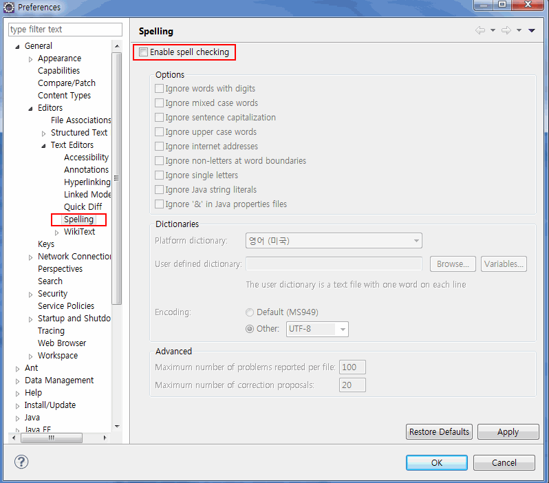Toggle Ignore Java string literals
This screenshot has height=483, width=549.
[160, 189]
